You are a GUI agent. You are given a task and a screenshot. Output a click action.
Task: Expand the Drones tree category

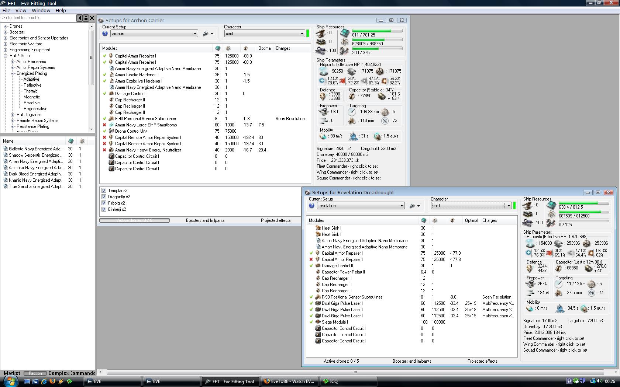6,26
